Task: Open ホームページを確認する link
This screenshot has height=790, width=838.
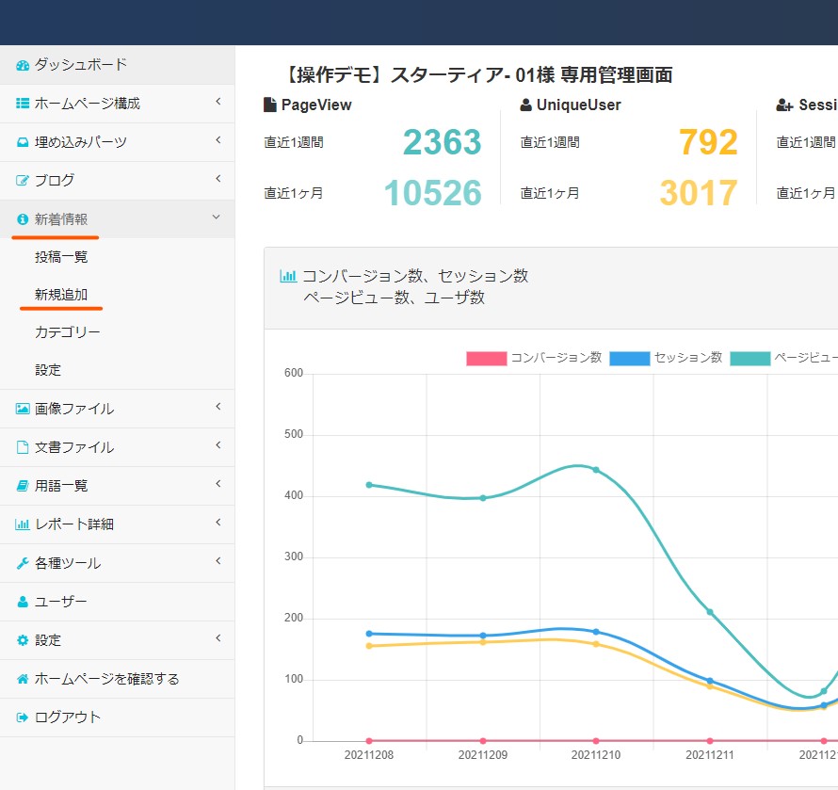Action: pyautogui.click(x=106, y=679)
